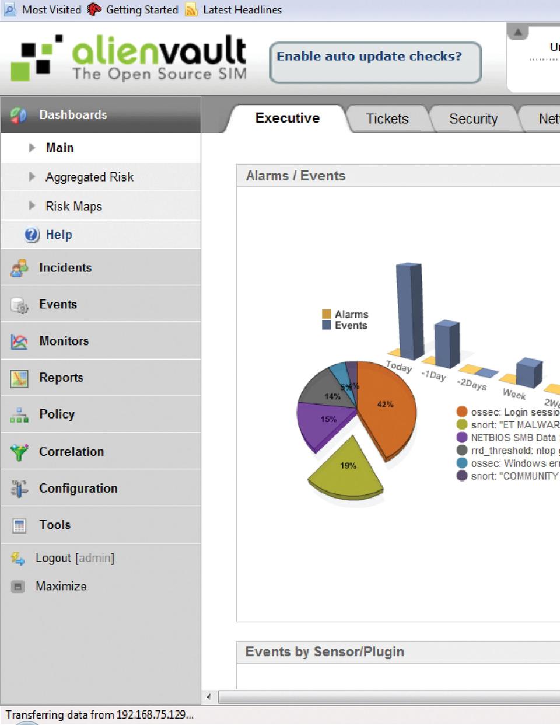The image size is (560, 725).
Task: Click the teal ossec Windows legend dot
Action: 462,463
